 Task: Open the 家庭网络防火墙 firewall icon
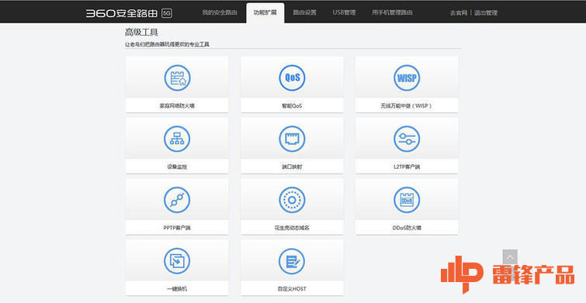coord(177,78)
